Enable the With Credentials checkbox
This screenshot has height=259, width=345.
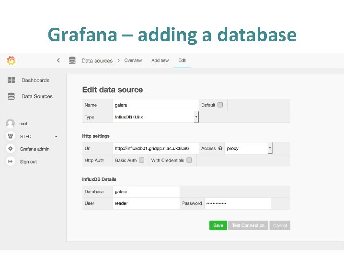pyautogui.click(x=189, y=160)
